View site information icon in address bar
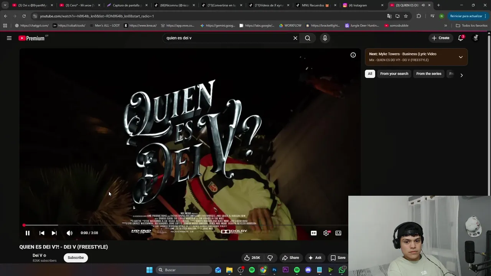 click(x=35, y=16)
